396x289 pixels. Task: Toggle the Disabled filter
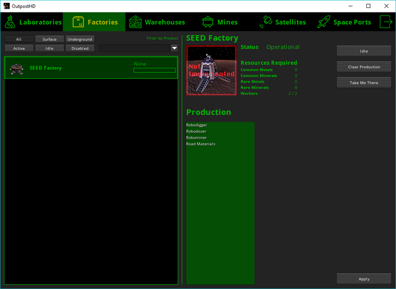[80, 48]
